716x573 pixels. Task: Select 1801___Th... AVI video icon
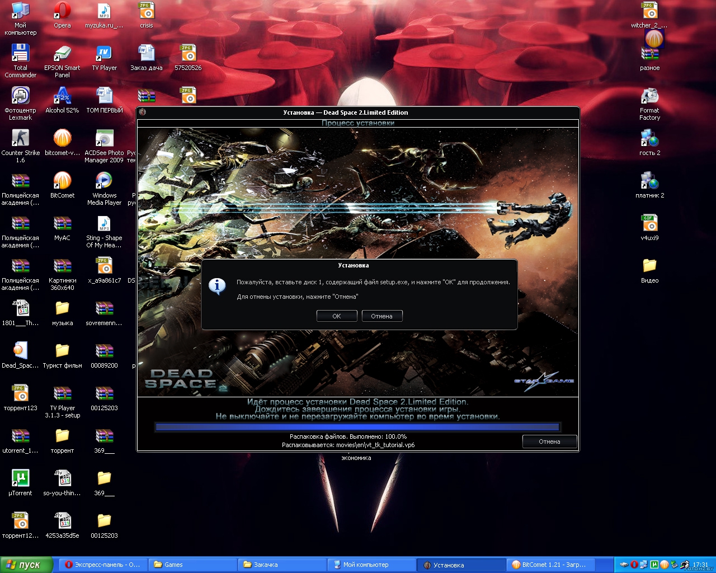tap(21, 313)
